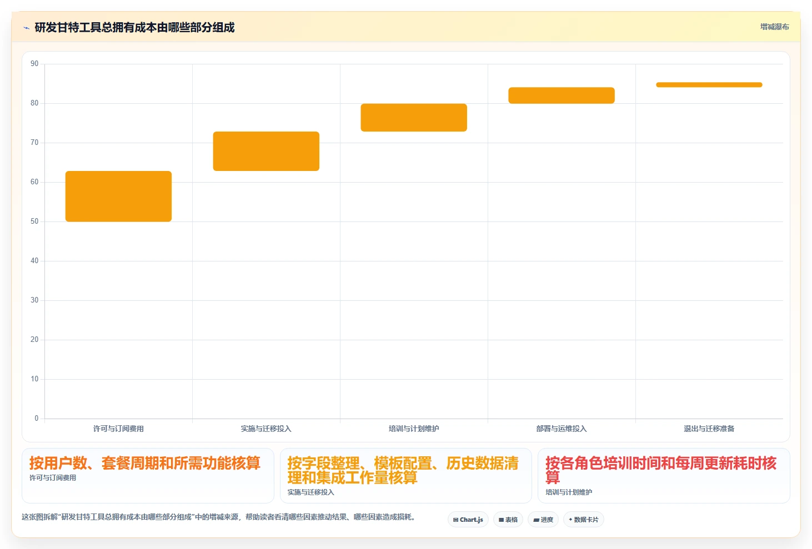Viewport: 812px width, 549px height.
Task: Click the Chart.js tag
Action: pos(468,520)
